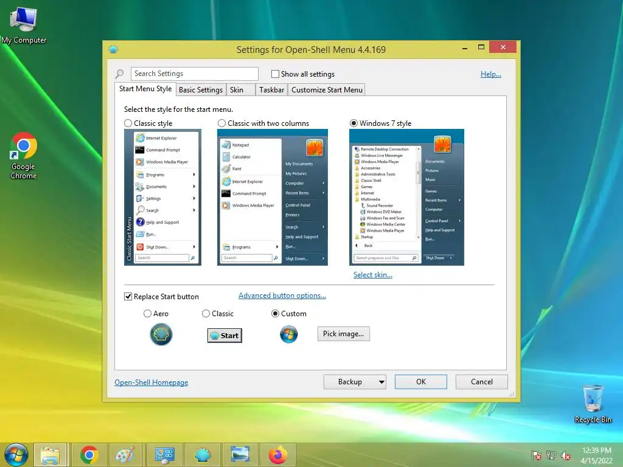Screen dimensions: 623x467
Task: Toggle Show all settings checkbox
Action: point(275,74)
